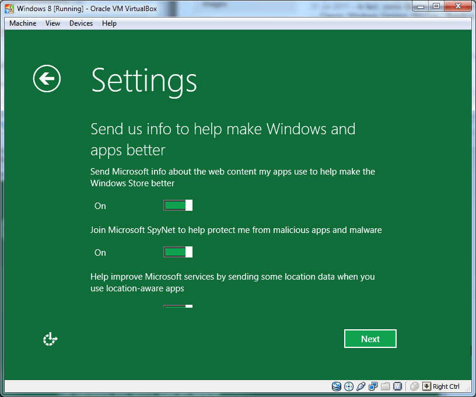Go back using the circled arrow button
This screenshot has height=397, width=476.
(x=47, y=78)
